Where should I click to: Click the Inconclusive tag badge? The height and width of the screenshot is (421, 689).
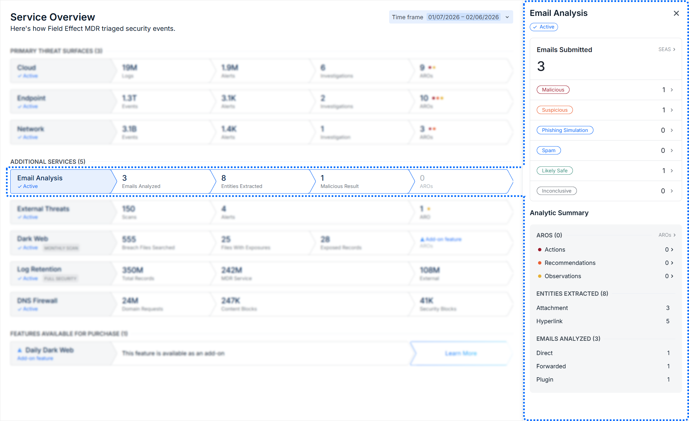pyautogui.click(x=556, y=191)
